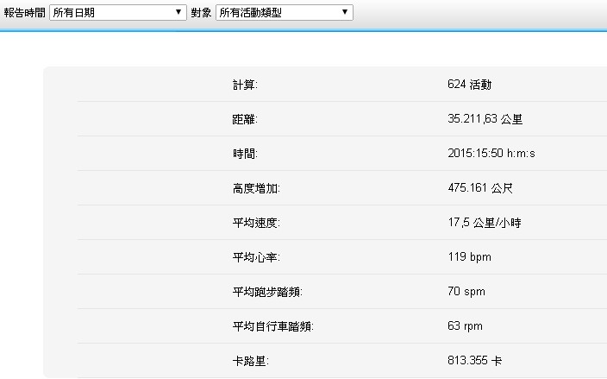Open the 所有活動類型 activity type dropdown
This screenshot has width=607, height=379.
tap(285, 12)
